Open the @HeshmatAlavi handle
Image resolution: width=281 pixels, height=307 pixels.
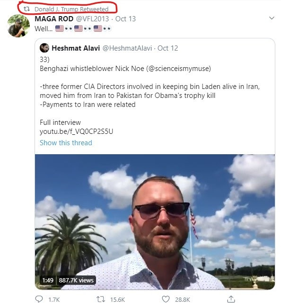127,48
